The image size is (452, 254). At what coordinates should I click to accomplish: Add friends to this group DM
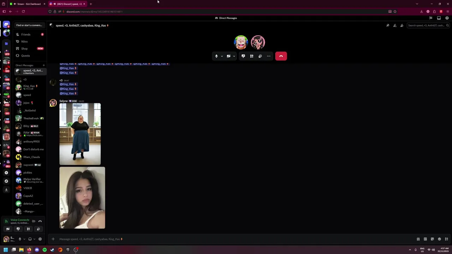395,25
